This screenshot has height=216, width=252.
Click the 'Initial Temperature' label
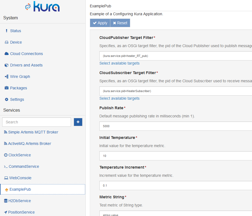(x=117, y=138)
